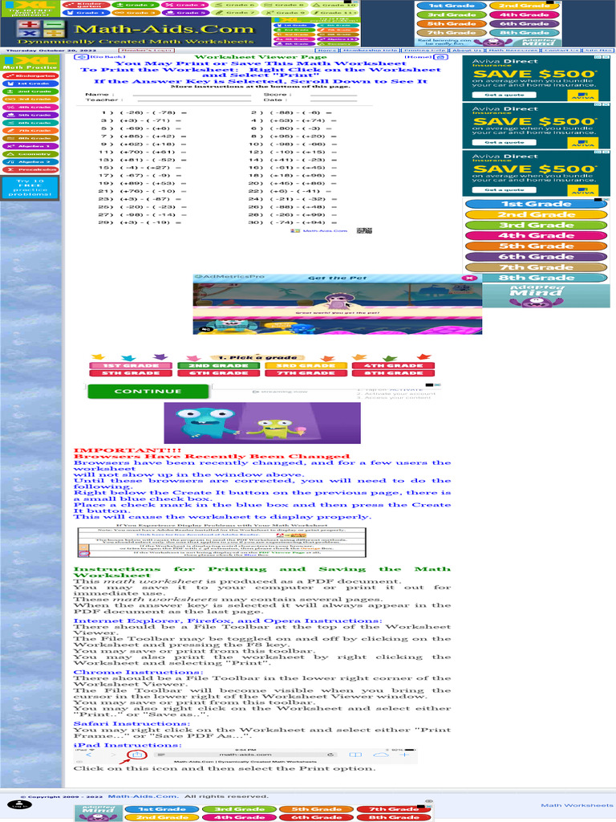Open the Printing Help menu item
Image resolution: width=616 pixels, height=822 pixels.
point(423,51)
